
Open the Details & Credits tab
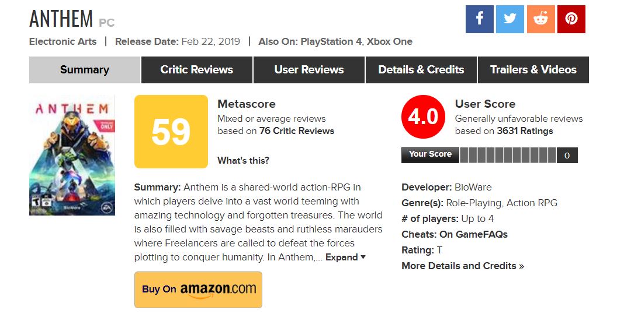[x=421, y=70]
